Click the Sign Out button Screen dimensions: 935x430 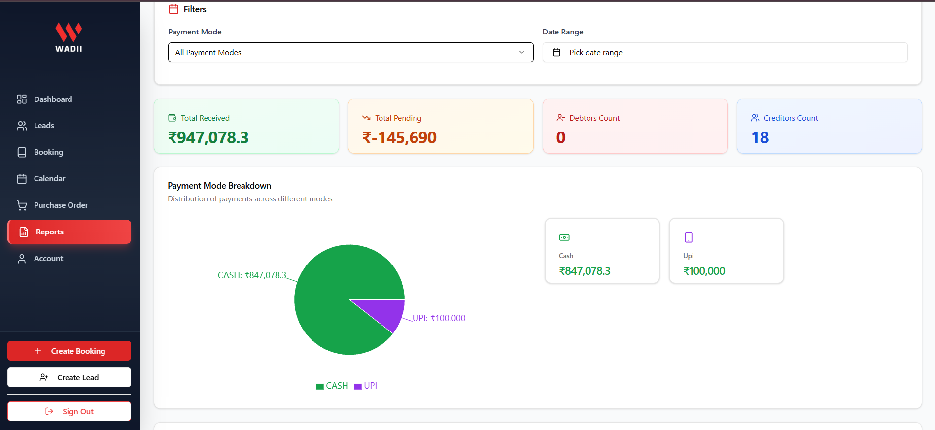(x=69, y=411)
